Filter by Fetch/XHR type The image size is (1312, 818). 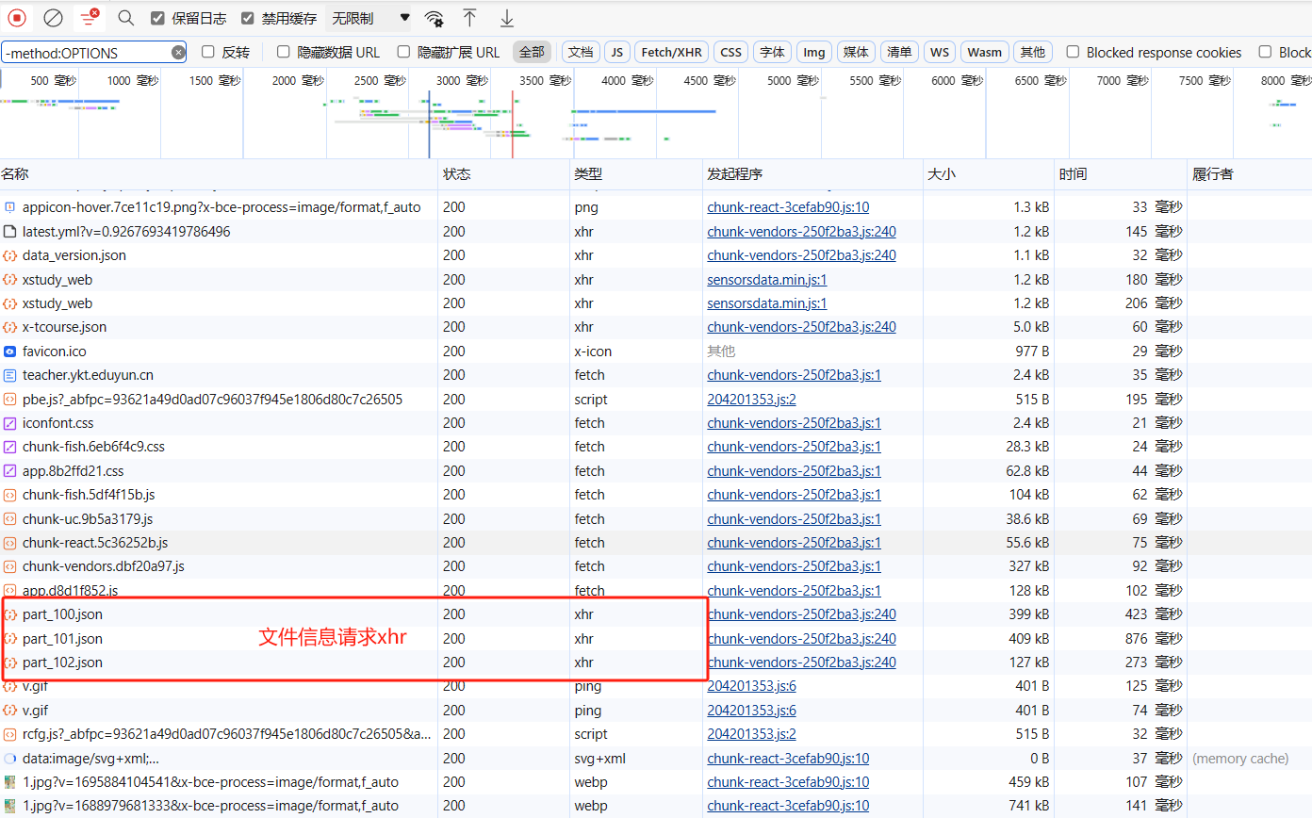(672, 52)
